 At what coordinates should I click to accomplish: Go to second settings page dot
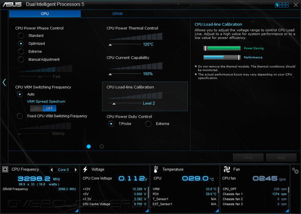[x=102, y=146]
